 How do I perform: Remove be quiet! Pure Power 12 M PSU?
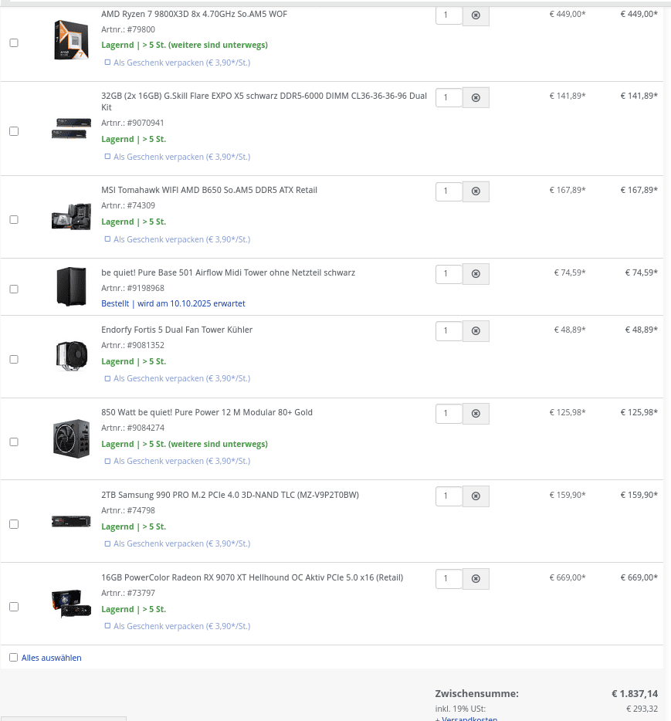pos(476,414)
